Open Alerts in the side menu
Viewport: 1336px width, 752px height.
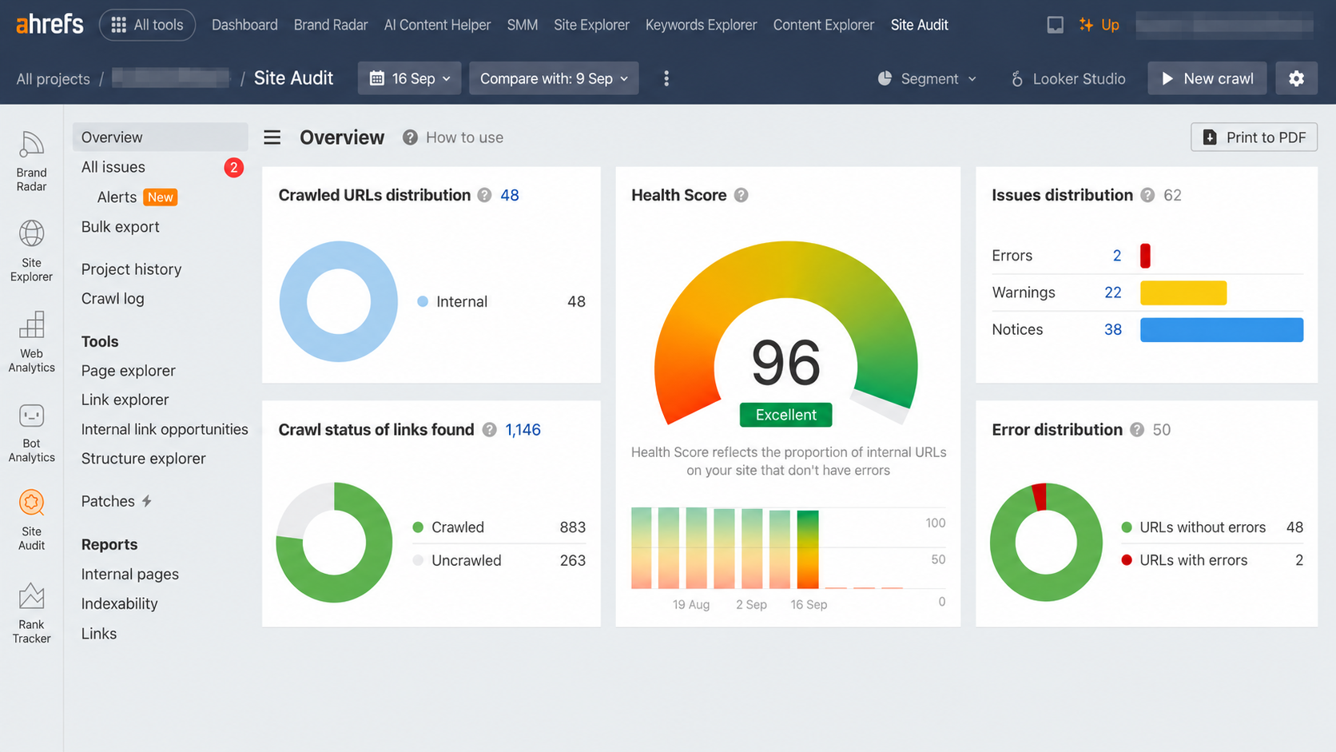(117, 197)
